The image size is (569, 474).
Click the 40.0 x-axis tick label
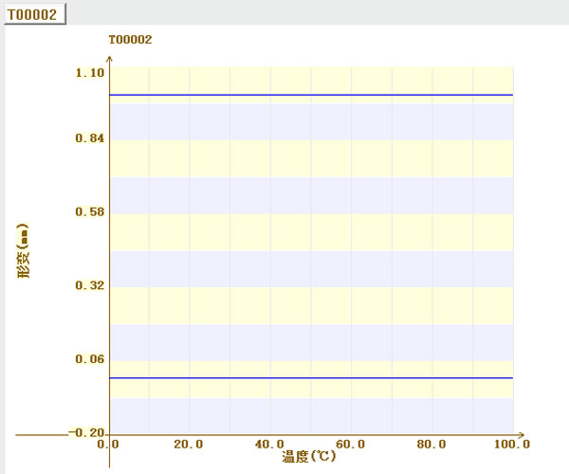pos(269,444)
